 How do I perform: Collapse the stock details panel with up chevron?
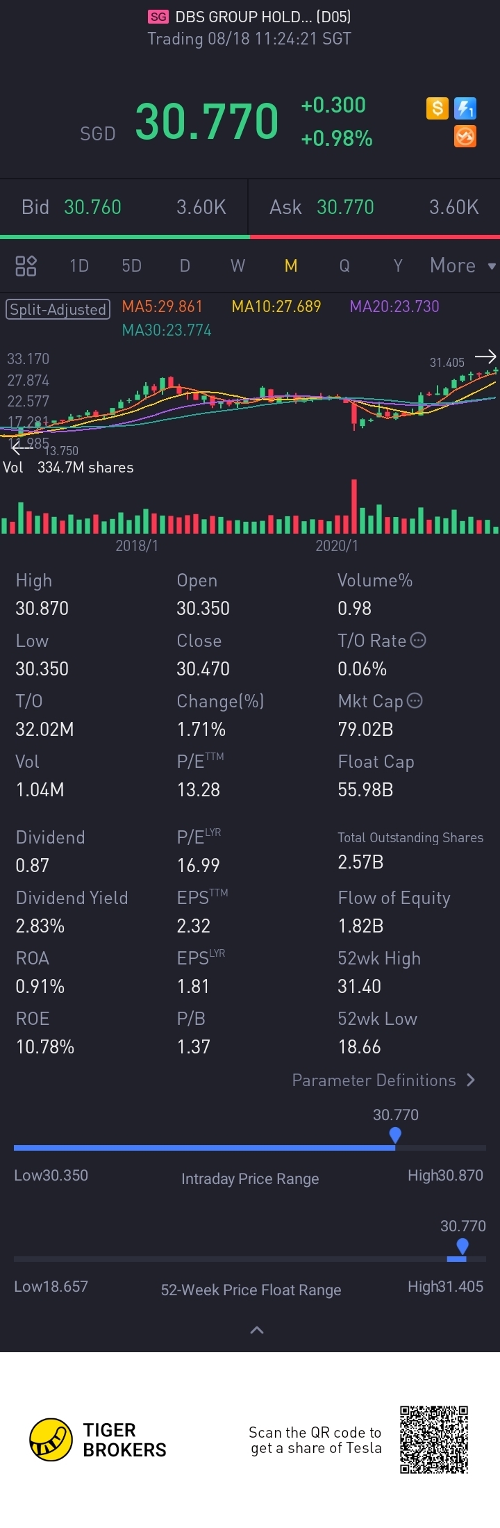point(256,1330)
